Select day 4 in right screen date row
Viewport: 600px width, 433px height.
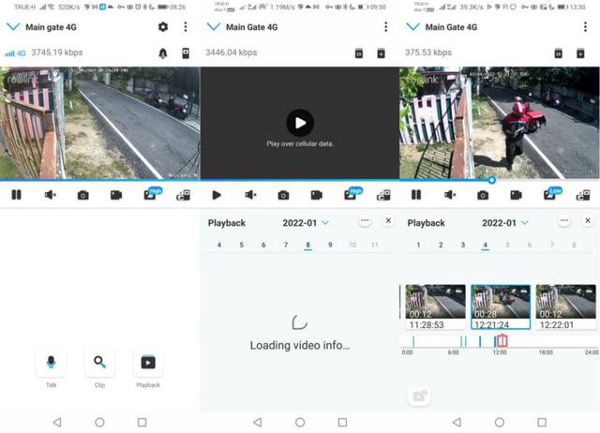pyautogui.click(x=486, y=245)
